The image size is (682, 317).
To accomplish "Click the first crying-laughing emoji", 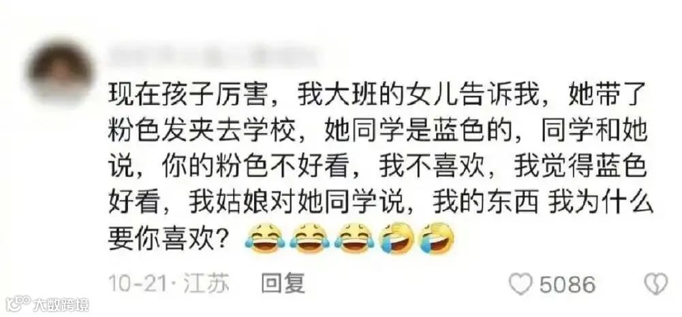I will [265, 238].
